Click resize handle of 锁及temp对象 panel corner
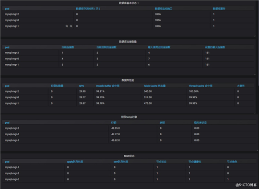 click(x=257, y=150)
